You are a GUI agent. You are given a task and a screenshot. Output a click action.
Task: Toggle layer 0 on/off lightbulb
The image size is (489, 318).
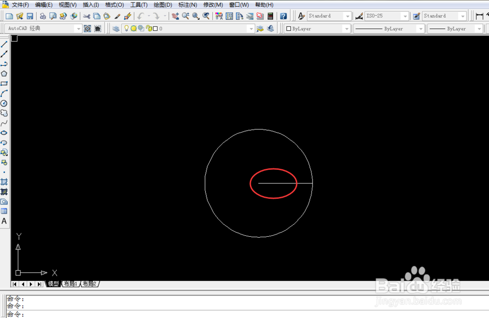pos(126,28)
